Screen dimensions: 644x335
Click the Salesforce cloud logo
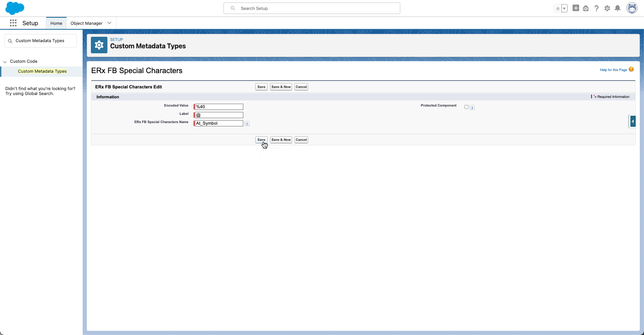coord(15,8)
